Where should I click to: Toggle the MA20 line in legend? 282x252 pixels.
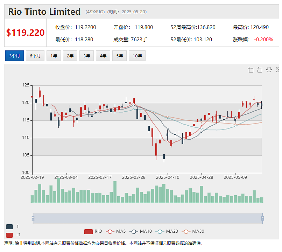pyautogui.click(x=167, y=231)
